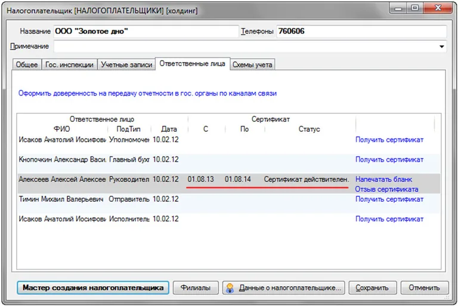The image size is (458, 306).
Task: Maximize the taxpayer dialog window
Action: [x=414, y=8]
